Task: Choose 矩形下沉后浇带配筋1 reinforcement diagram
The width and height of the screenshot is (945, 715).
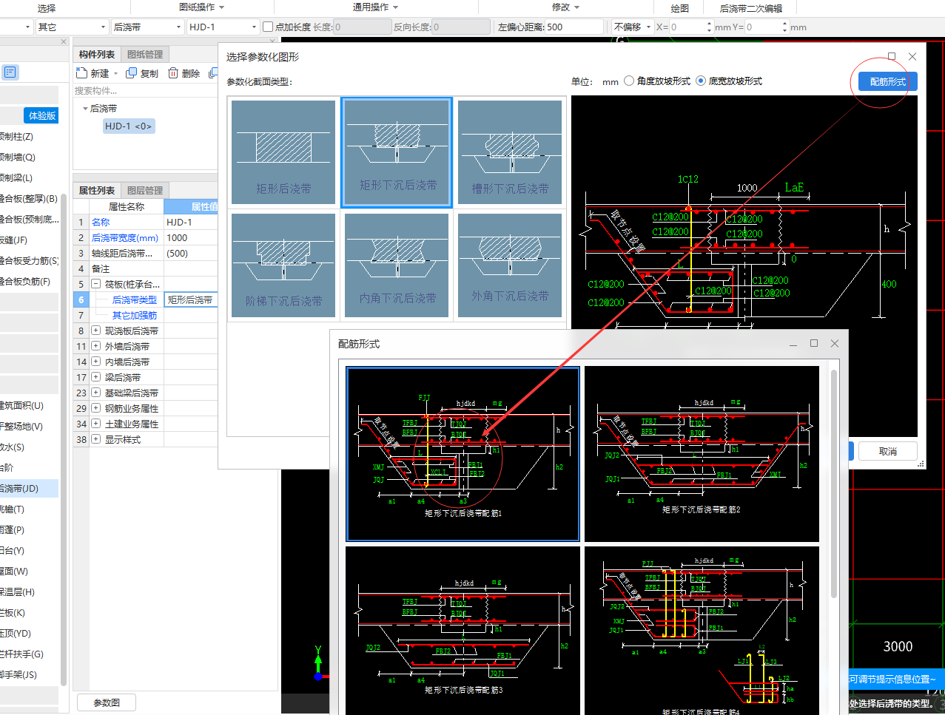Action: pos(463,454)
